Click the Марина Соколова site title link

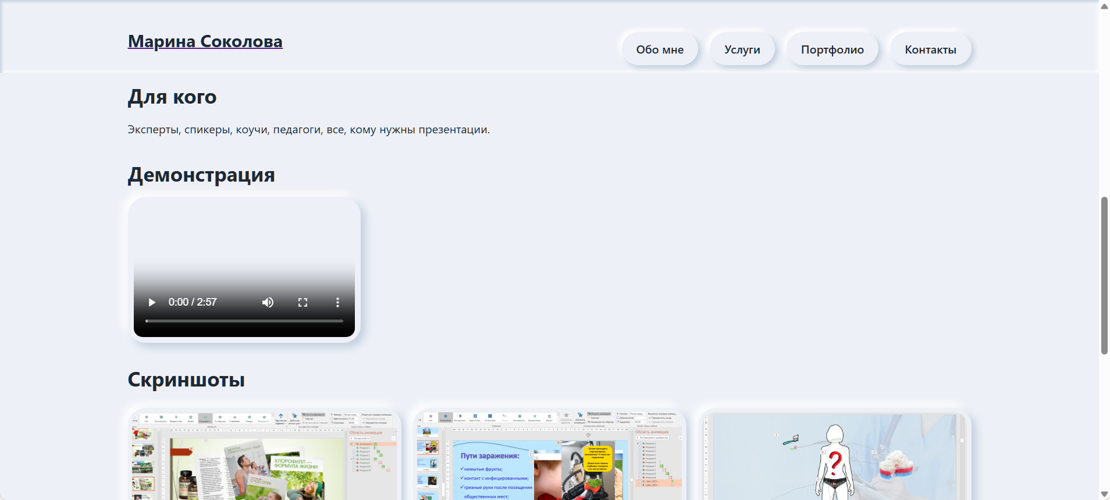coord(205,41)
